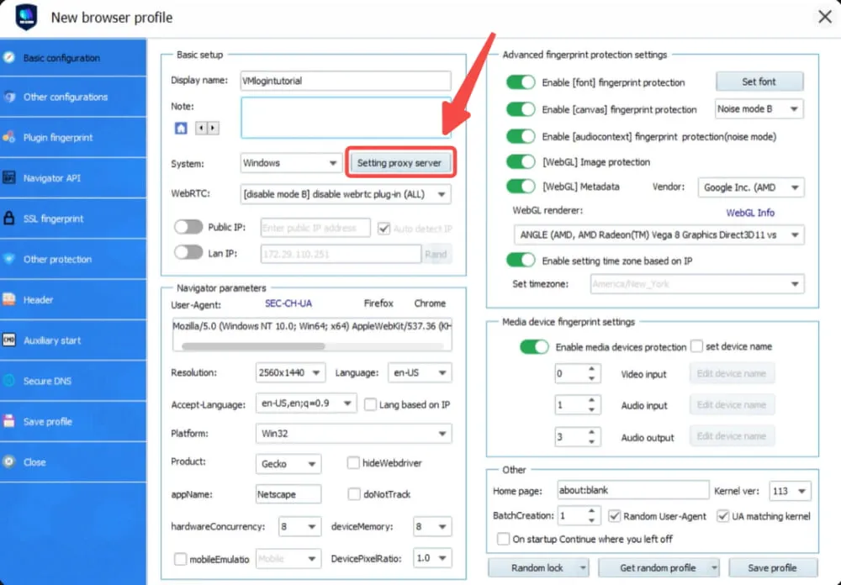Toggle media devices protection switch
The height and width of the screenshot is (585, 841).
[534, 346]
